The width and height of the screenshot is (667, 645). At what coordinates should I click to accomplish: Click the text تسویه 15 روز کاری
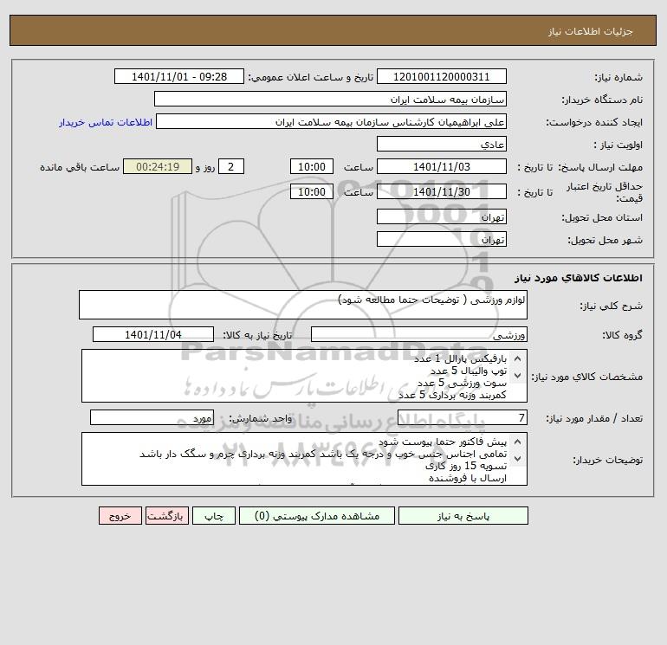pyautogui.click(x=466, y=466)
